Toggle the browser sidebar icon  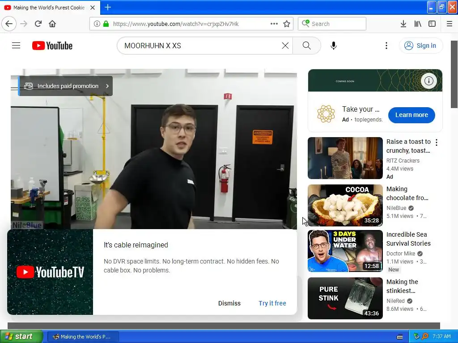(x=432, y=24)
